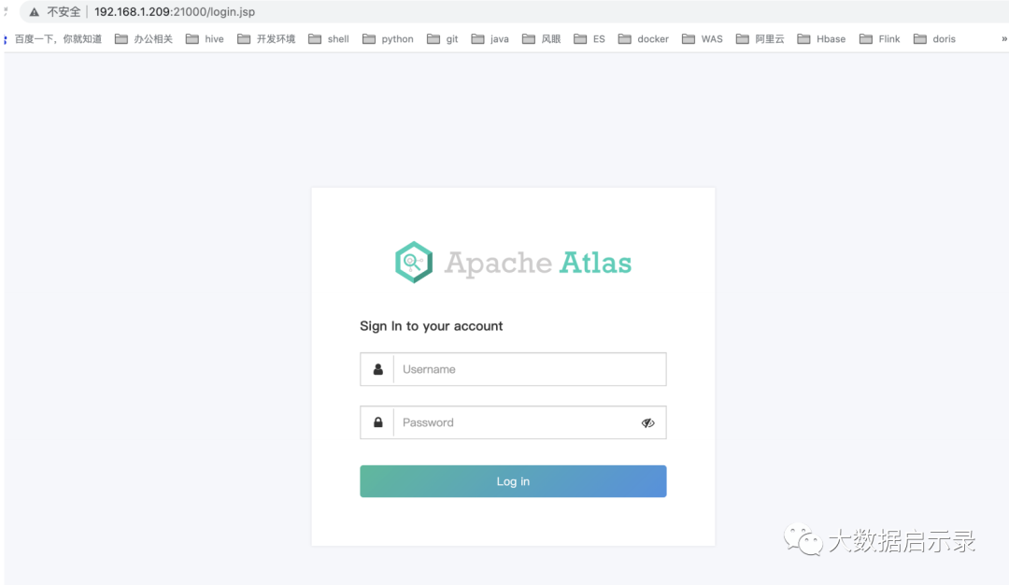
Task: Focus the Password input field
Action: tap(515, 422)
